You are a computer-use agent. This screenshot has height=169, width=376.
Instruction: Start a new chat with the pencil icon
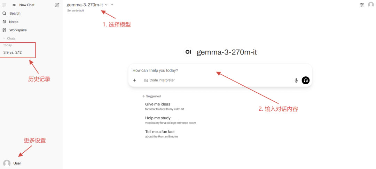[57, 5]
